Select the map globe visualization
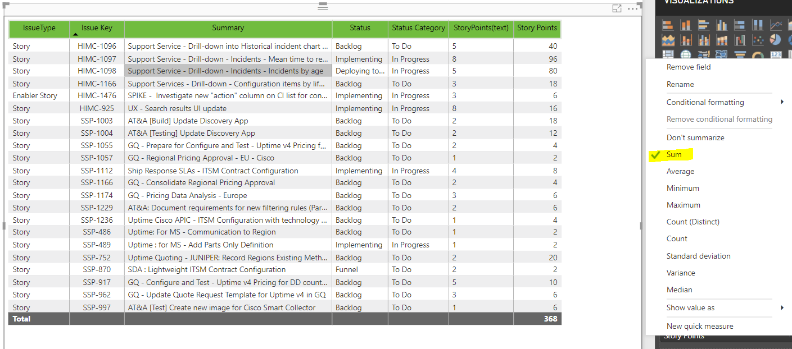The height and width of the screenshot is (349, 792). pyautogui.click(x=686, y=54)
